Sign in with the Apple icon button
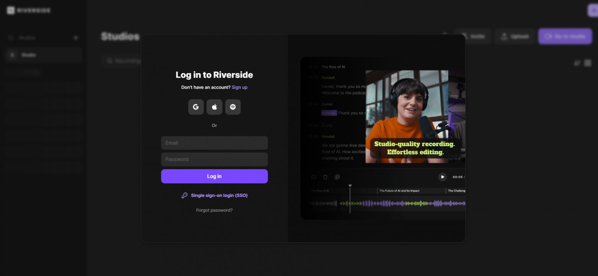 coord(214,107)
